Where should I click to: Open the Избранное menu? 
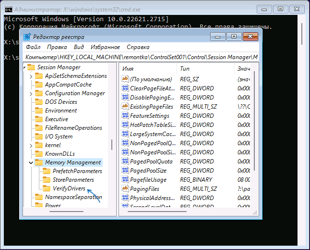point(105,47)
